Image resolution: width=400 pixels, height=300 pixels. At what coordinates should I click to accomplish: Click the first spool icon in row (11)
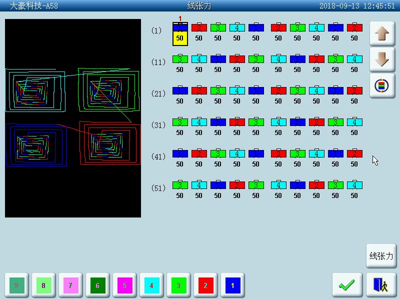coord(180,59)
